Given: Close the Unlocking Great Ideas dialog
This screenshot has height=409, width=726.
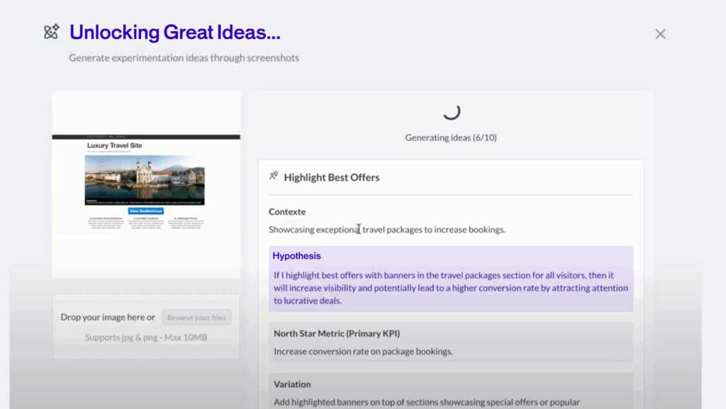Looking at the screenshot, I should 660,34.
